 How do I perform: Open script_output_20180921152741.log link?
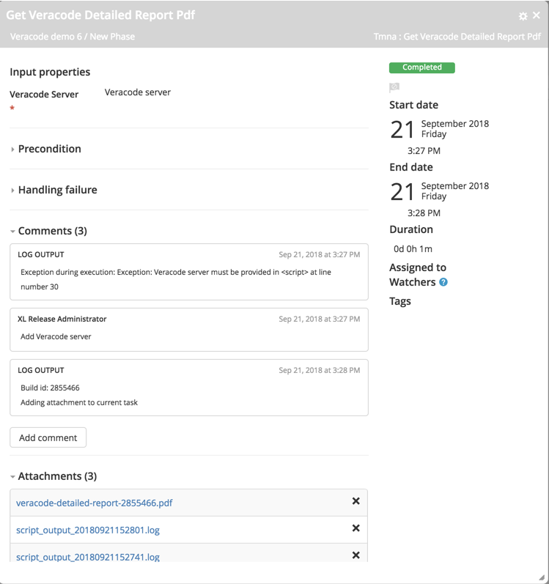pyautogui.click(x=88, y=557)
